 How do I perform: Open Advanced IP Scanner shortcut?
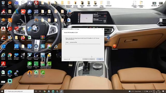pos(29,56)
